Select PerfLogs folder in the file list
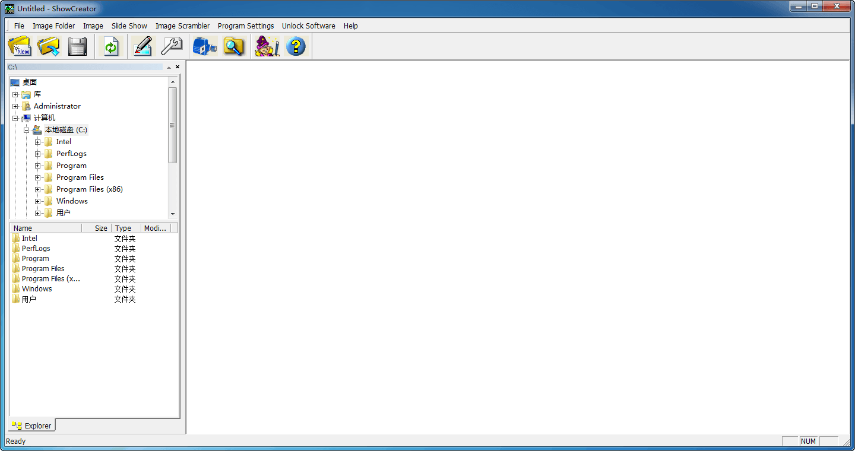Image resolution: width=855 pixels, height=451 pixels. (x=36, y=249)
